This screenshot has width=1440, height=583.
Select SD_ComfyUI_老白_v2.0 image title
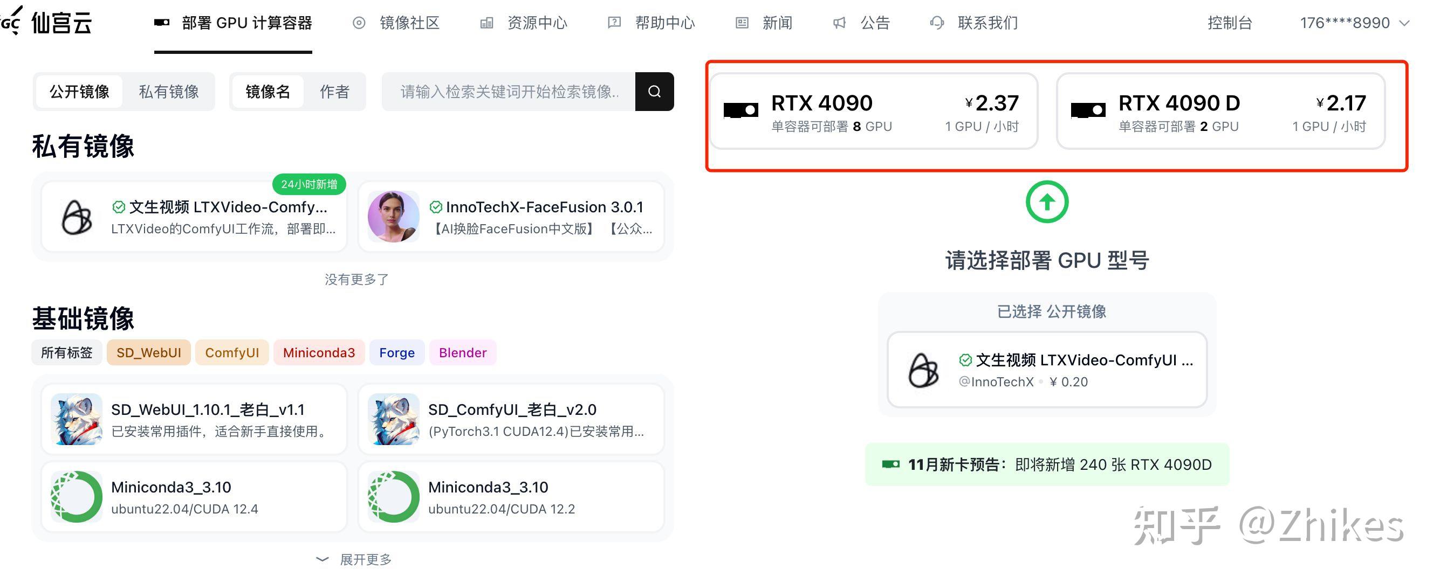coord(512,410)
